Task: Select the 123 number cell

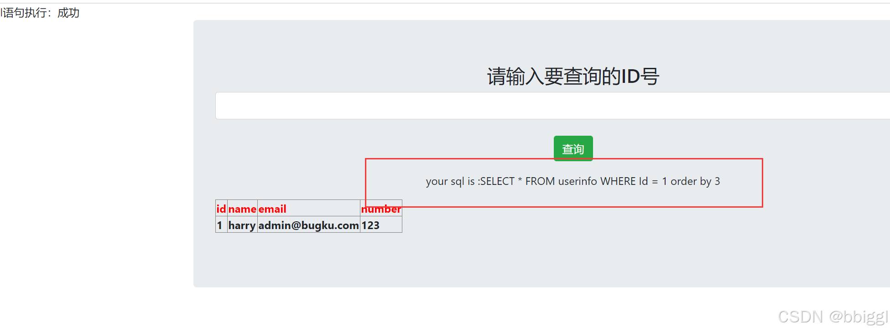Action: [370, 225]
